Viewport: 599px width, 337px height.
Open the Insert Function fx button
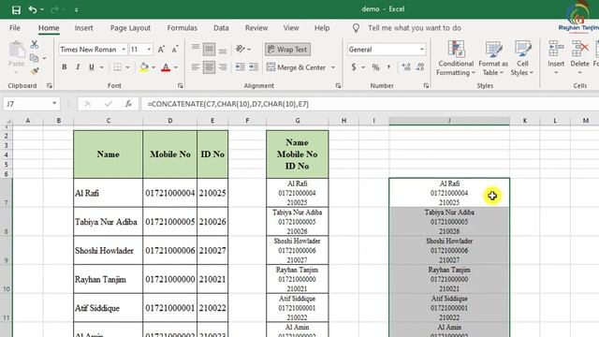[x=128, y=104]
